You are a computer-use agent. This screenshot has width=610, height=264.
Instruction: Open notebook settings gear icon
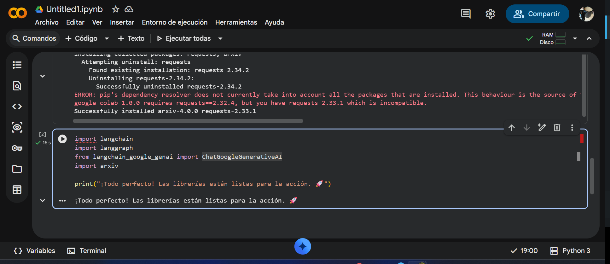[490, 14]
